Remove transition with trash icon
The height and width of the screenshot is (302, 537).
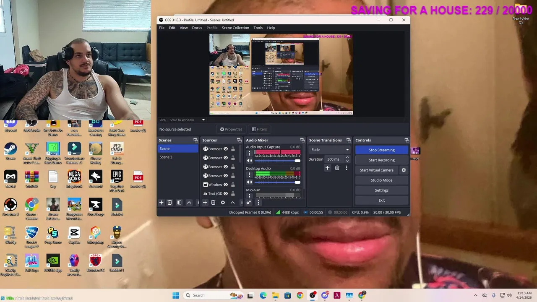click(x=337, y=168)
